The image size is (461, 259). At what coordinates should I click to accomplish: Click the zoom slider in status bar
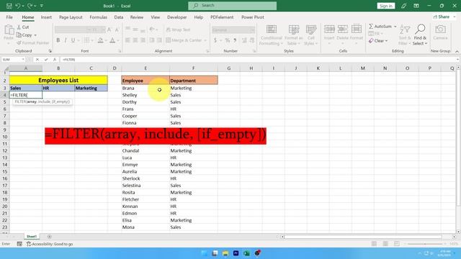point(425,244)
